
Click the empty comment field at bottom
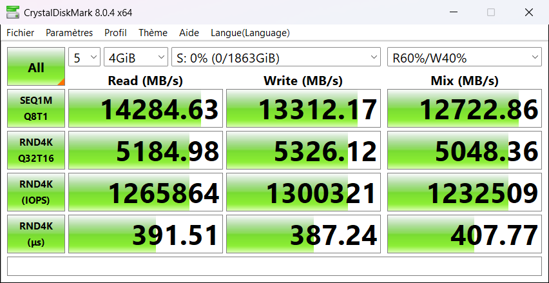pyautogui.click(x=274, y=266)
